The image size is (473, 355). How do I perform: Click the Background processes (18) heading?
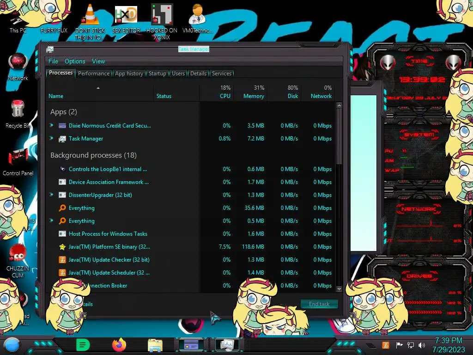click(x=93, y=155)
